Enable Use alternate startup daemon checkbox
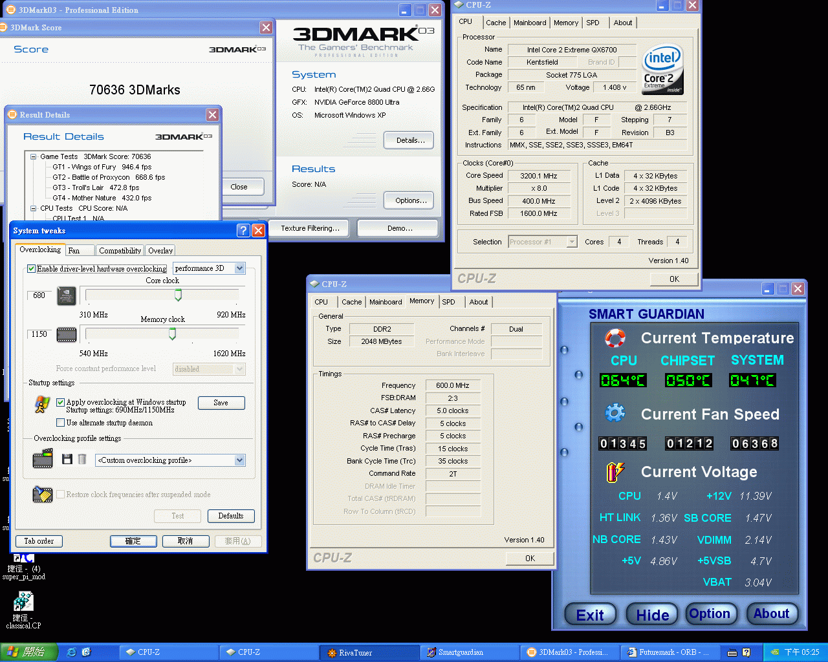 (61, 423)
